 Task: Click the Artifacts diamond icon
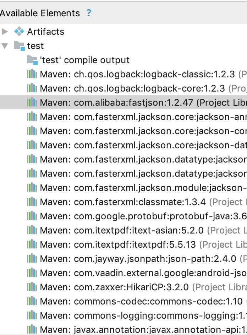pos(19,32)
